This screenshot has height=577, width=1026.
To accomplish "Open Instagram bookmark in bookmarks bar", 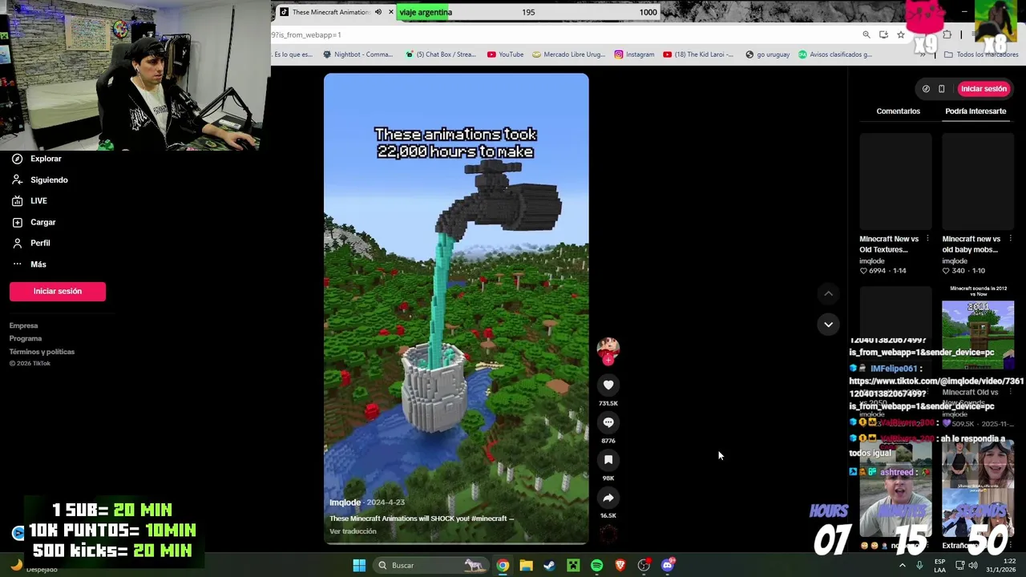I will click(634, 54).
